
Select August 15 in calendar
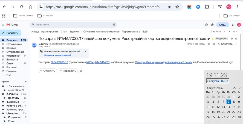[x=234, y=107]
